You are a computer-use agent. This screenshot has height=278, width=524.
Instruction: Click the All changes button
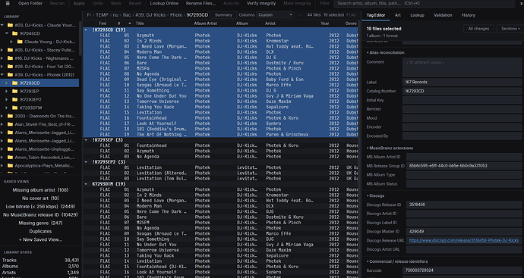point(478,29)
